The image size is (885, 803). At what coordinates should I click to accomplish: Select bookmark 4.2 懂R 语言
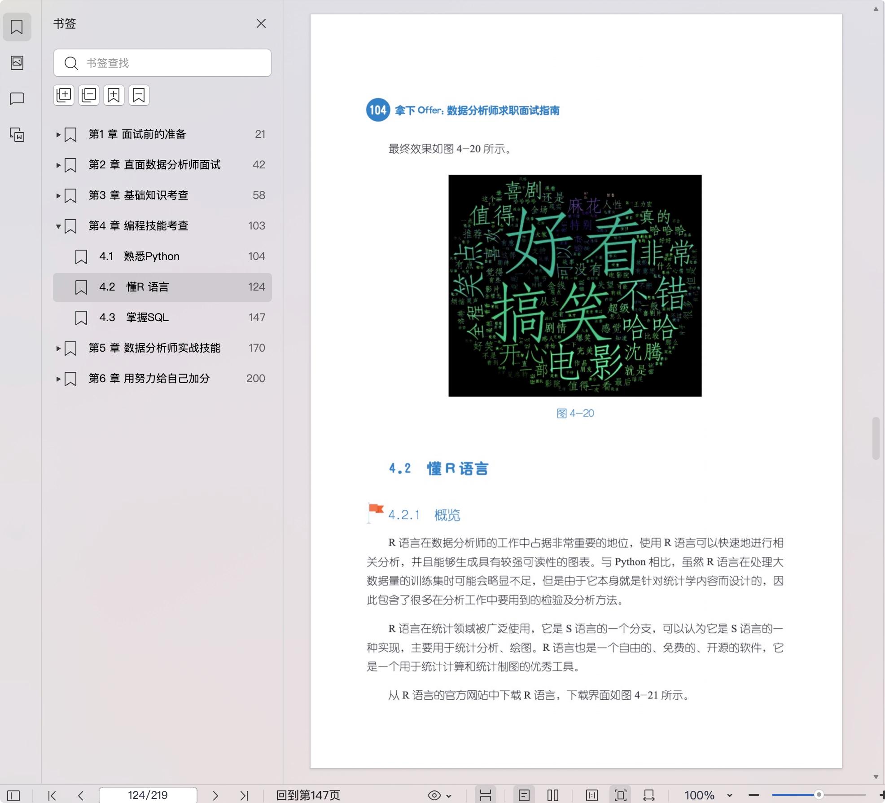(x=162, y=287)
